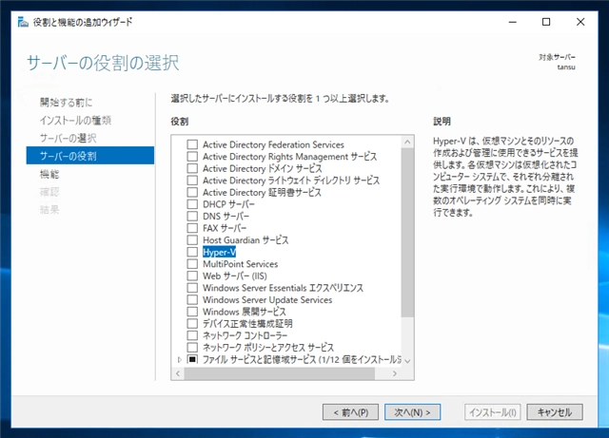
Task: Click roles list scroll left arrow
Action: [178, 373]
